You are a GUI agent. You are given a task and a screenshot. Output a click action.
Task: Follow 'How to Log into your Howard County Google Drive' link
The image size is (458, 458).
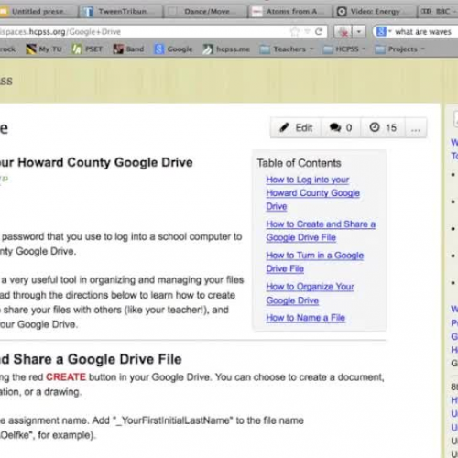(x=312, y=193)
